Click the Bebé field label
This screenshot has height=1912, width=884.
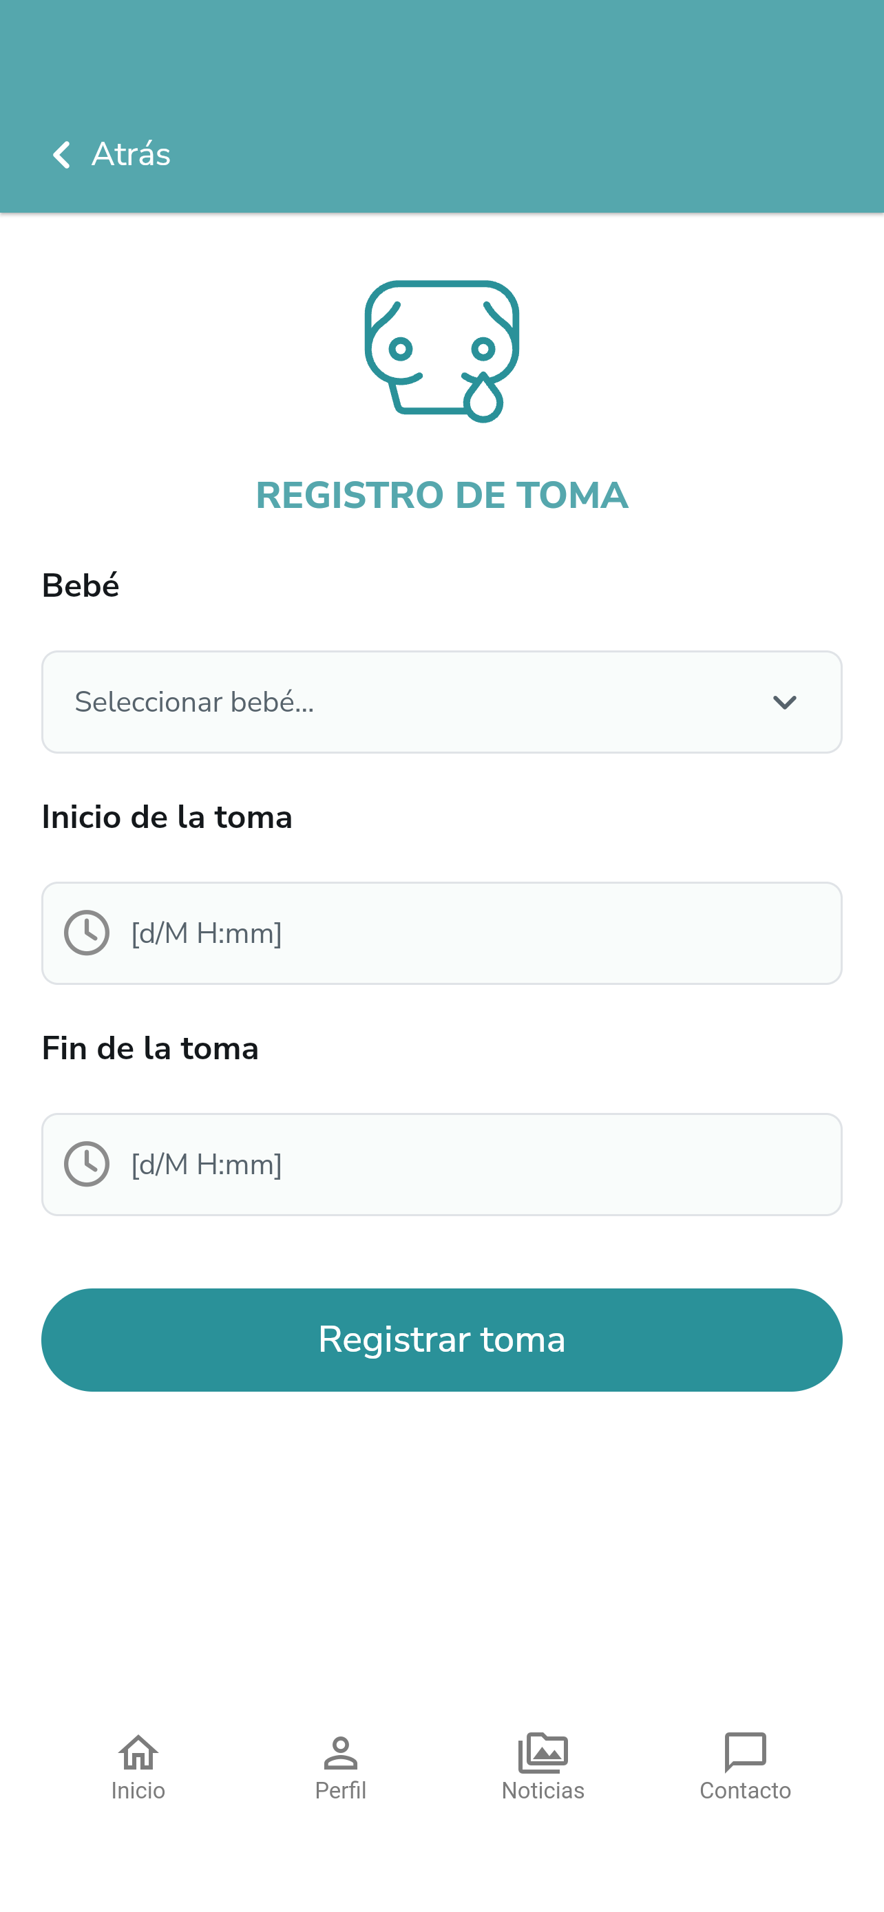pos(80,585)
